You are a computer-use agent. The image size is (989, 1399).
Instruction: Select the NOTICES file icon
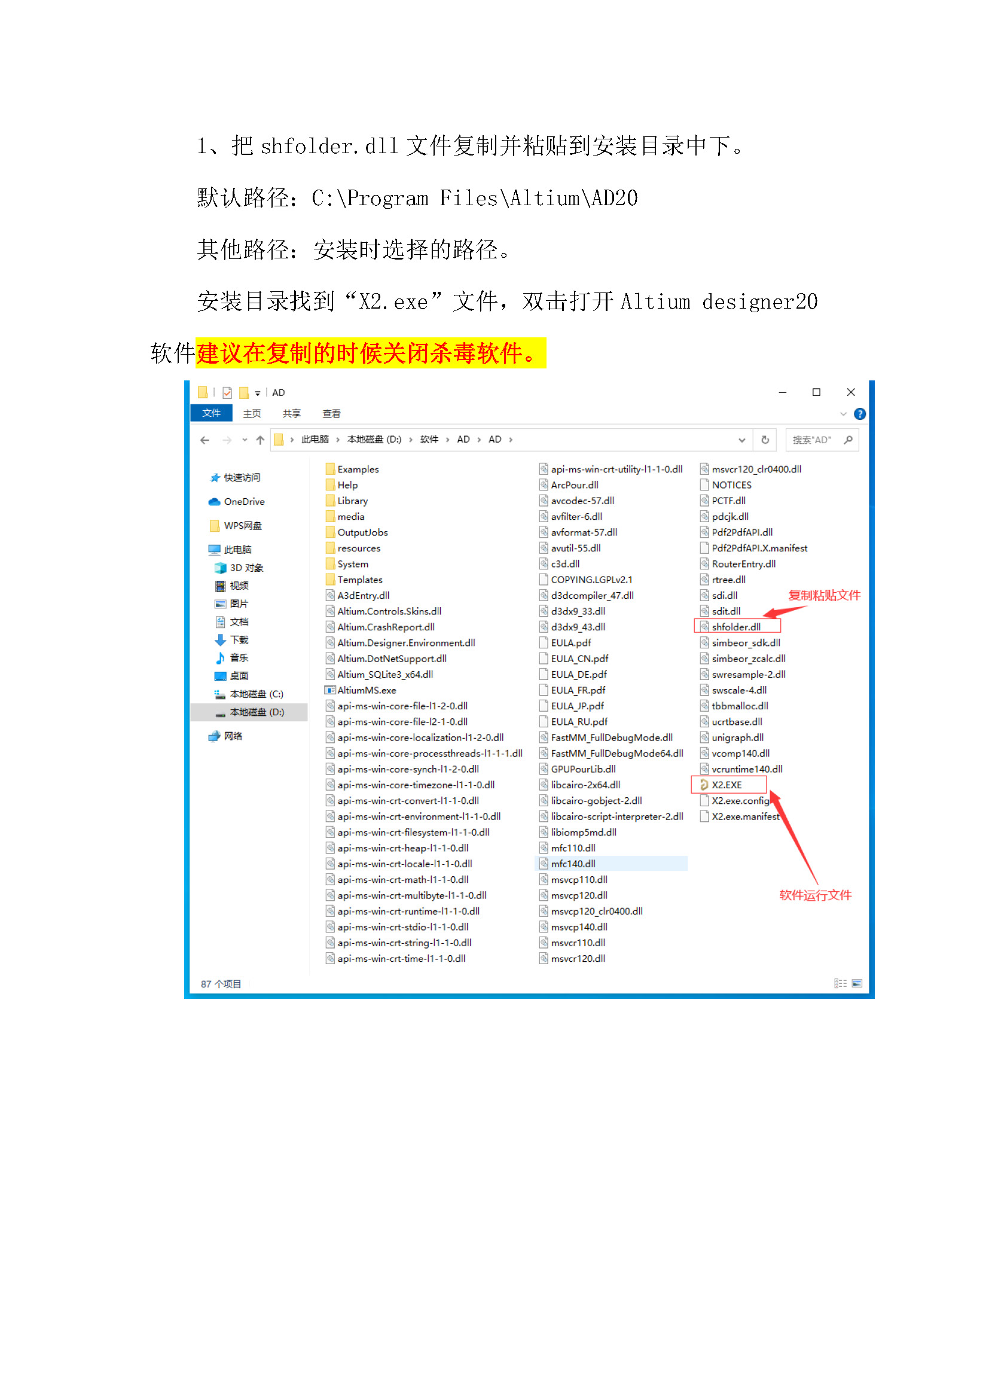704,485
